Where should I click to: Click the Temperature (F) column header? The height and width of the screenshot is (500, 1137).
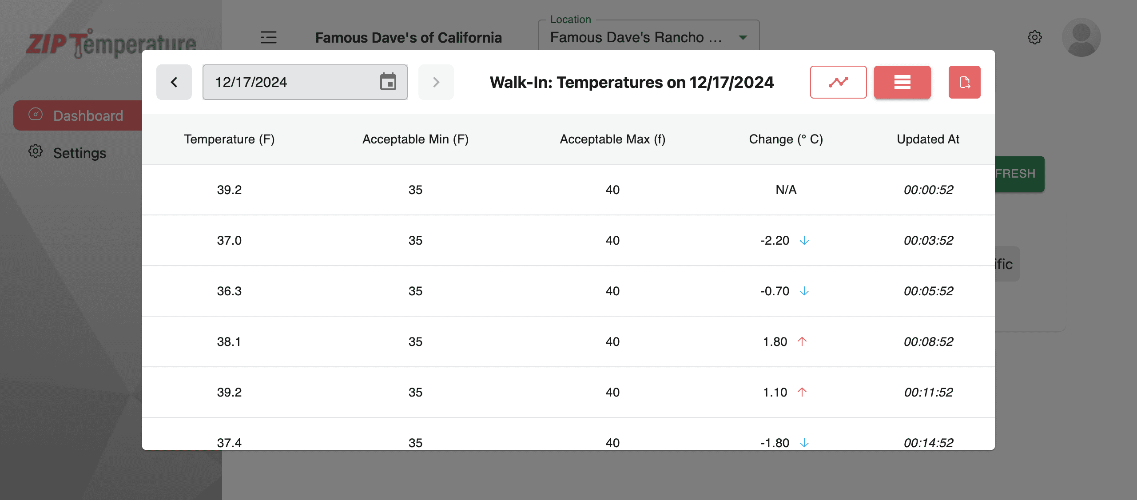point(229,139)
